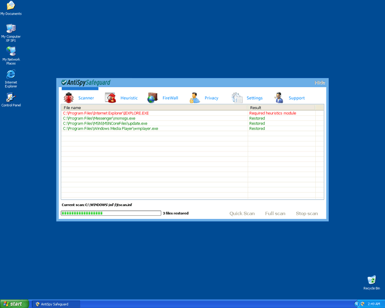The image size is (385, 308).
Task: Open the Settings gear icon
Action: pyautogui.click(x=237, y=98)
